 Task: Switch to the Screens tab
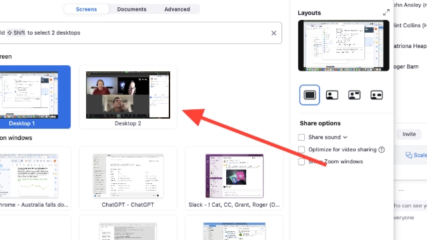(x=86, y=9)
